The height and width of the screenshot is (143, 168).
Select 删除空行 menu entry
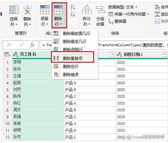point(75,66)
